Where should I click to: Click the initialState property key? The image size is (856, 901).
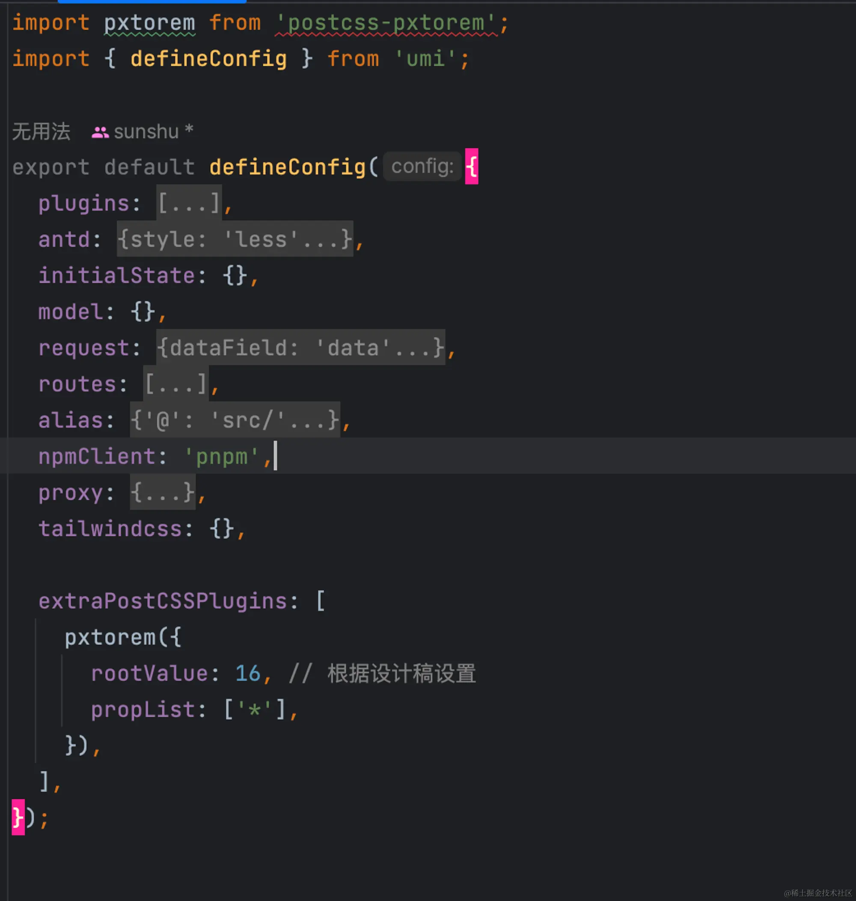coord(117,275)
